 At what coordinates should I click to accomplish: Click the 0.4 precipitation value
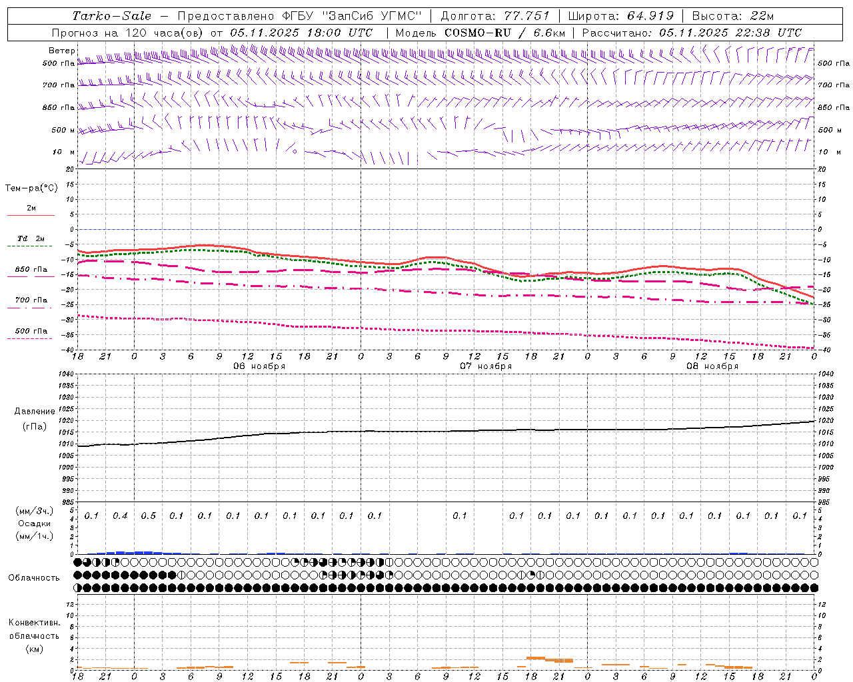coord(120,515)
